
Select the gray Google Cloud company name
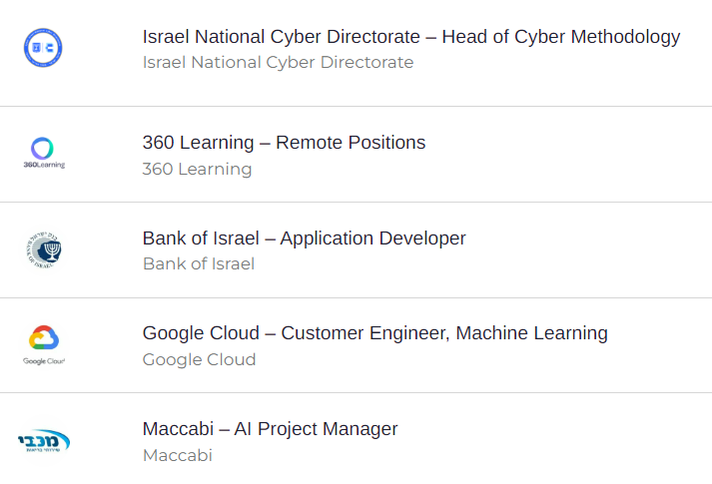tap(199, 359)
